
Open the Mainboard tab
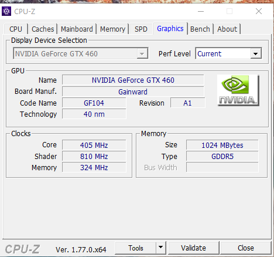tap(77, 29)
